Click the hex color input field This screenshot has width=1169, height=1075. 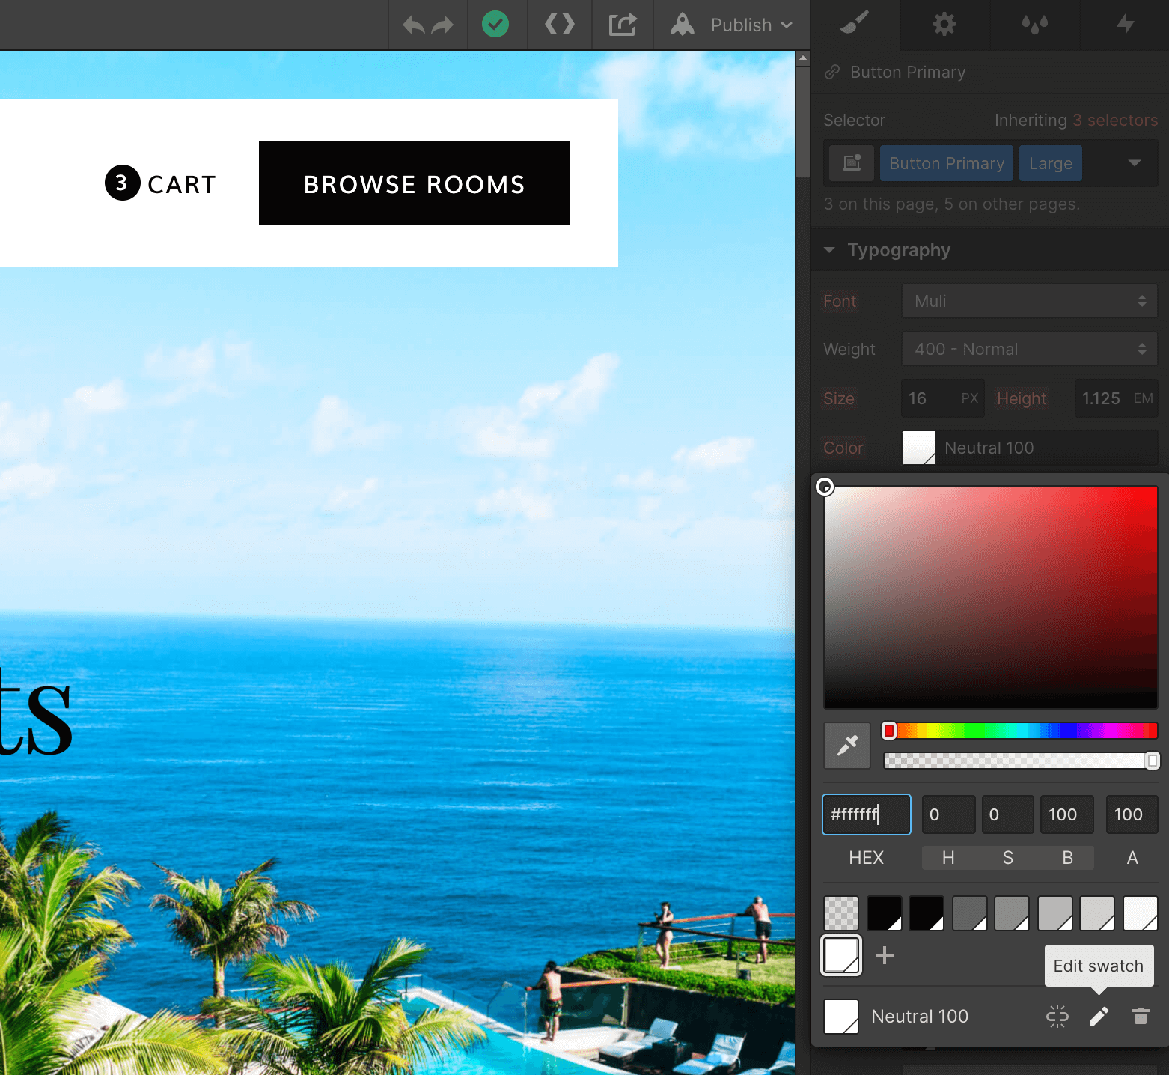[x=866, y=814]
